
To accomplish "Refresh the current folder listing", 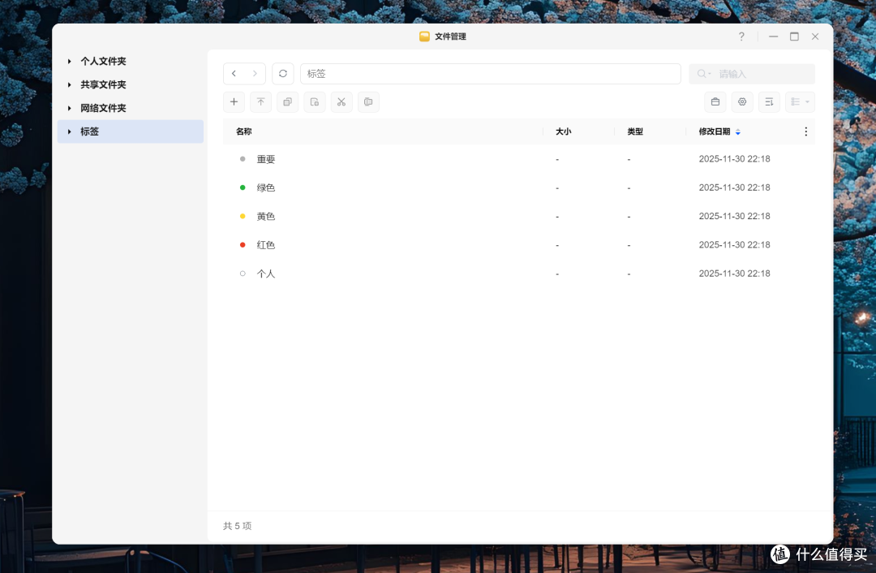I will [283, 74].
